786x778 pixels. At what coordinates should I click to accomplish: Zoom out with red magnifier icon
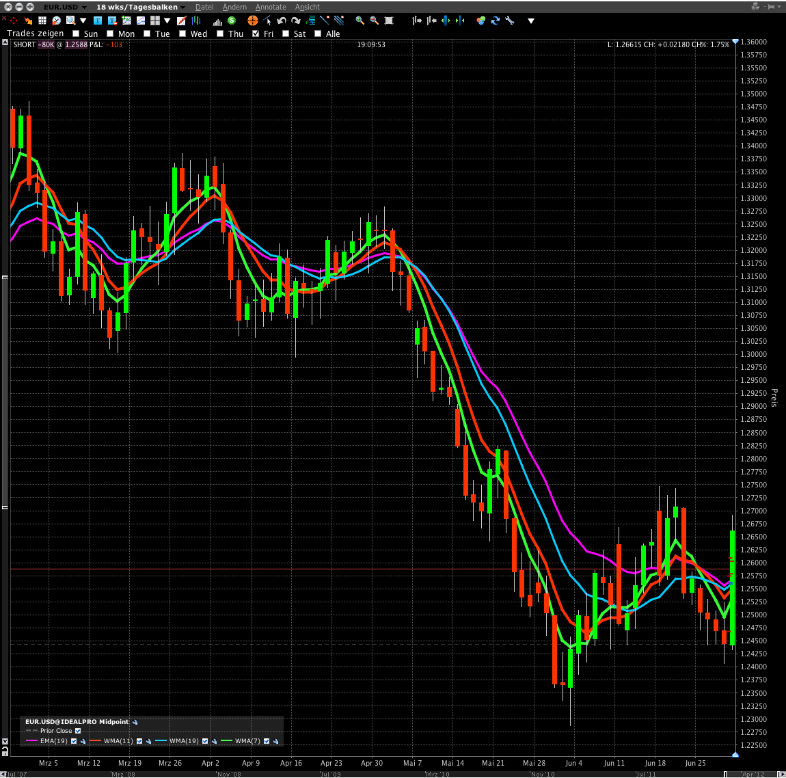coord(374,21)
